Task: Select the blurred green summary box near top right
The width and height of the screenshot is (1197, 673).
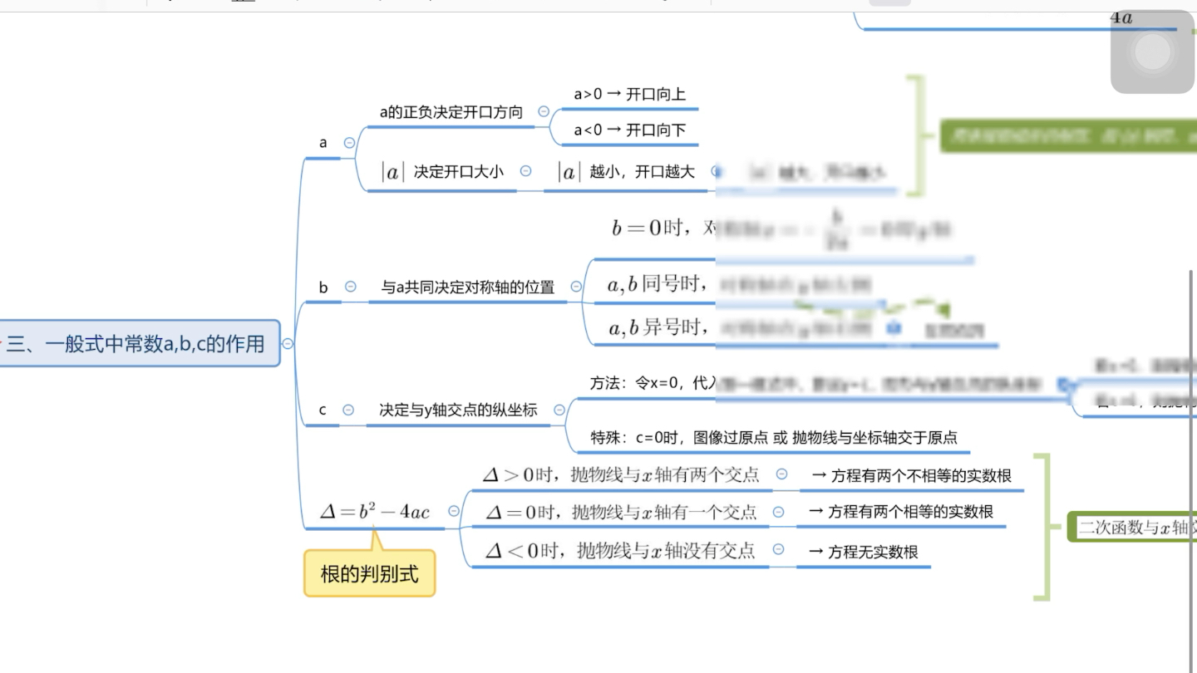Action: point(1069,135)
